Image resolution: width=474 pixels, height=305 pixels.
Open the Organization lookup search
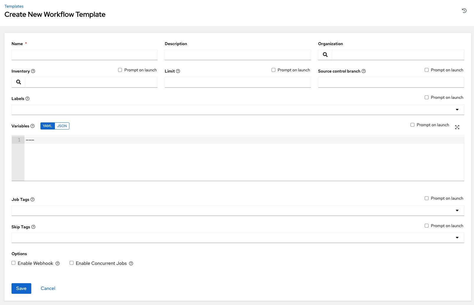tap(325, 55)
